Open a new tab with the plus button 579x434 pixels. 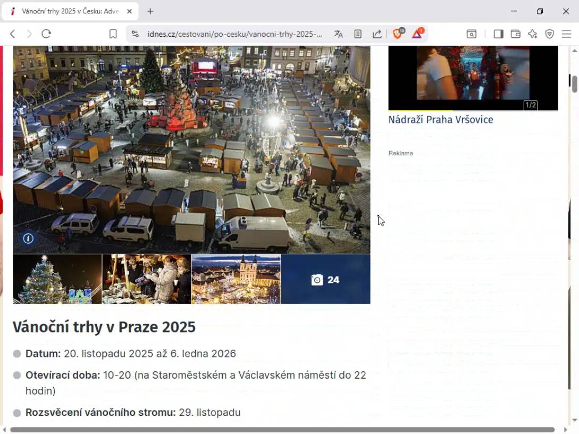tap(150, 11)
